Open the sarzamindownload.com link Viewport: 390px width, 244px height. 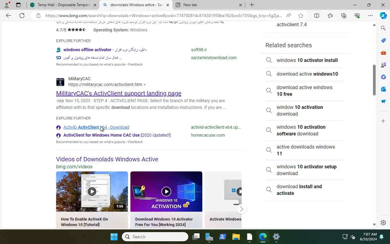click(214, 58)
